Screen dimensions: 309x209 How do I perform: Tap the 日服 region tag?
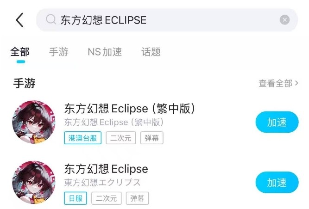point(76,198)
